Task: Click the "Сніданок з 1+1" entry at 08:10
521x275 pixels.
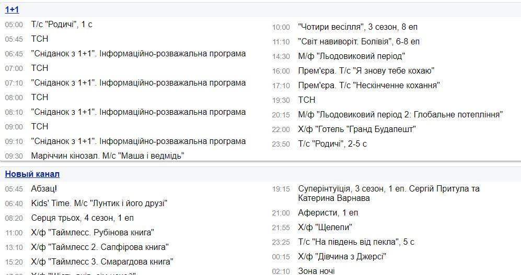Action: [x=138, y=112]
